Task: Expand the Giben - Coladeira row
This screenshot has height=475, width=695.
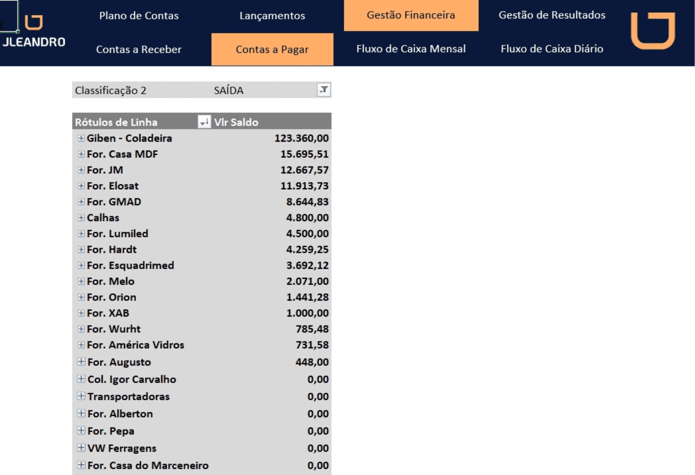Action: click(x=81, y=138)
